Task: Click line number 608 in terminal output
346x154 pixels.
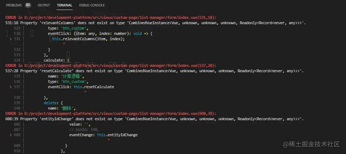Action: (x=17, y=135)
